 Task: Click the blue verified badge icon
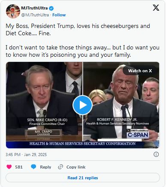[x=51, y=8]
